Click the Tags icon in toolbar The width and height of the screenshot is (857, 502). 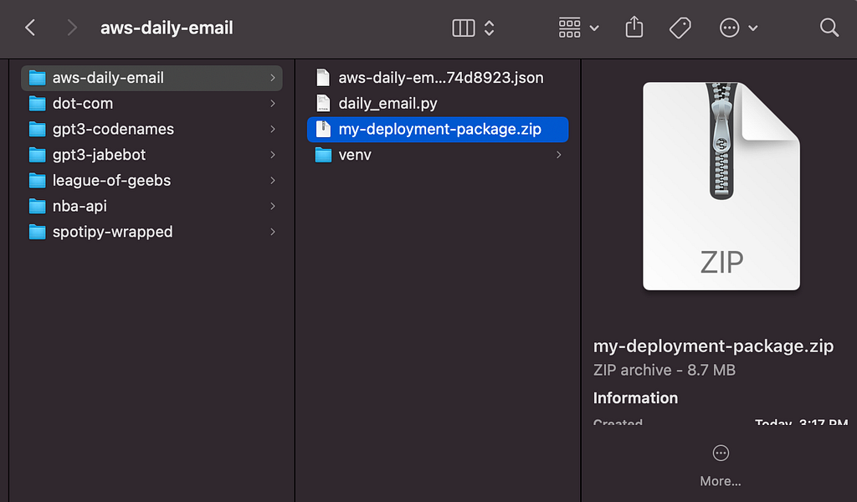680,28
